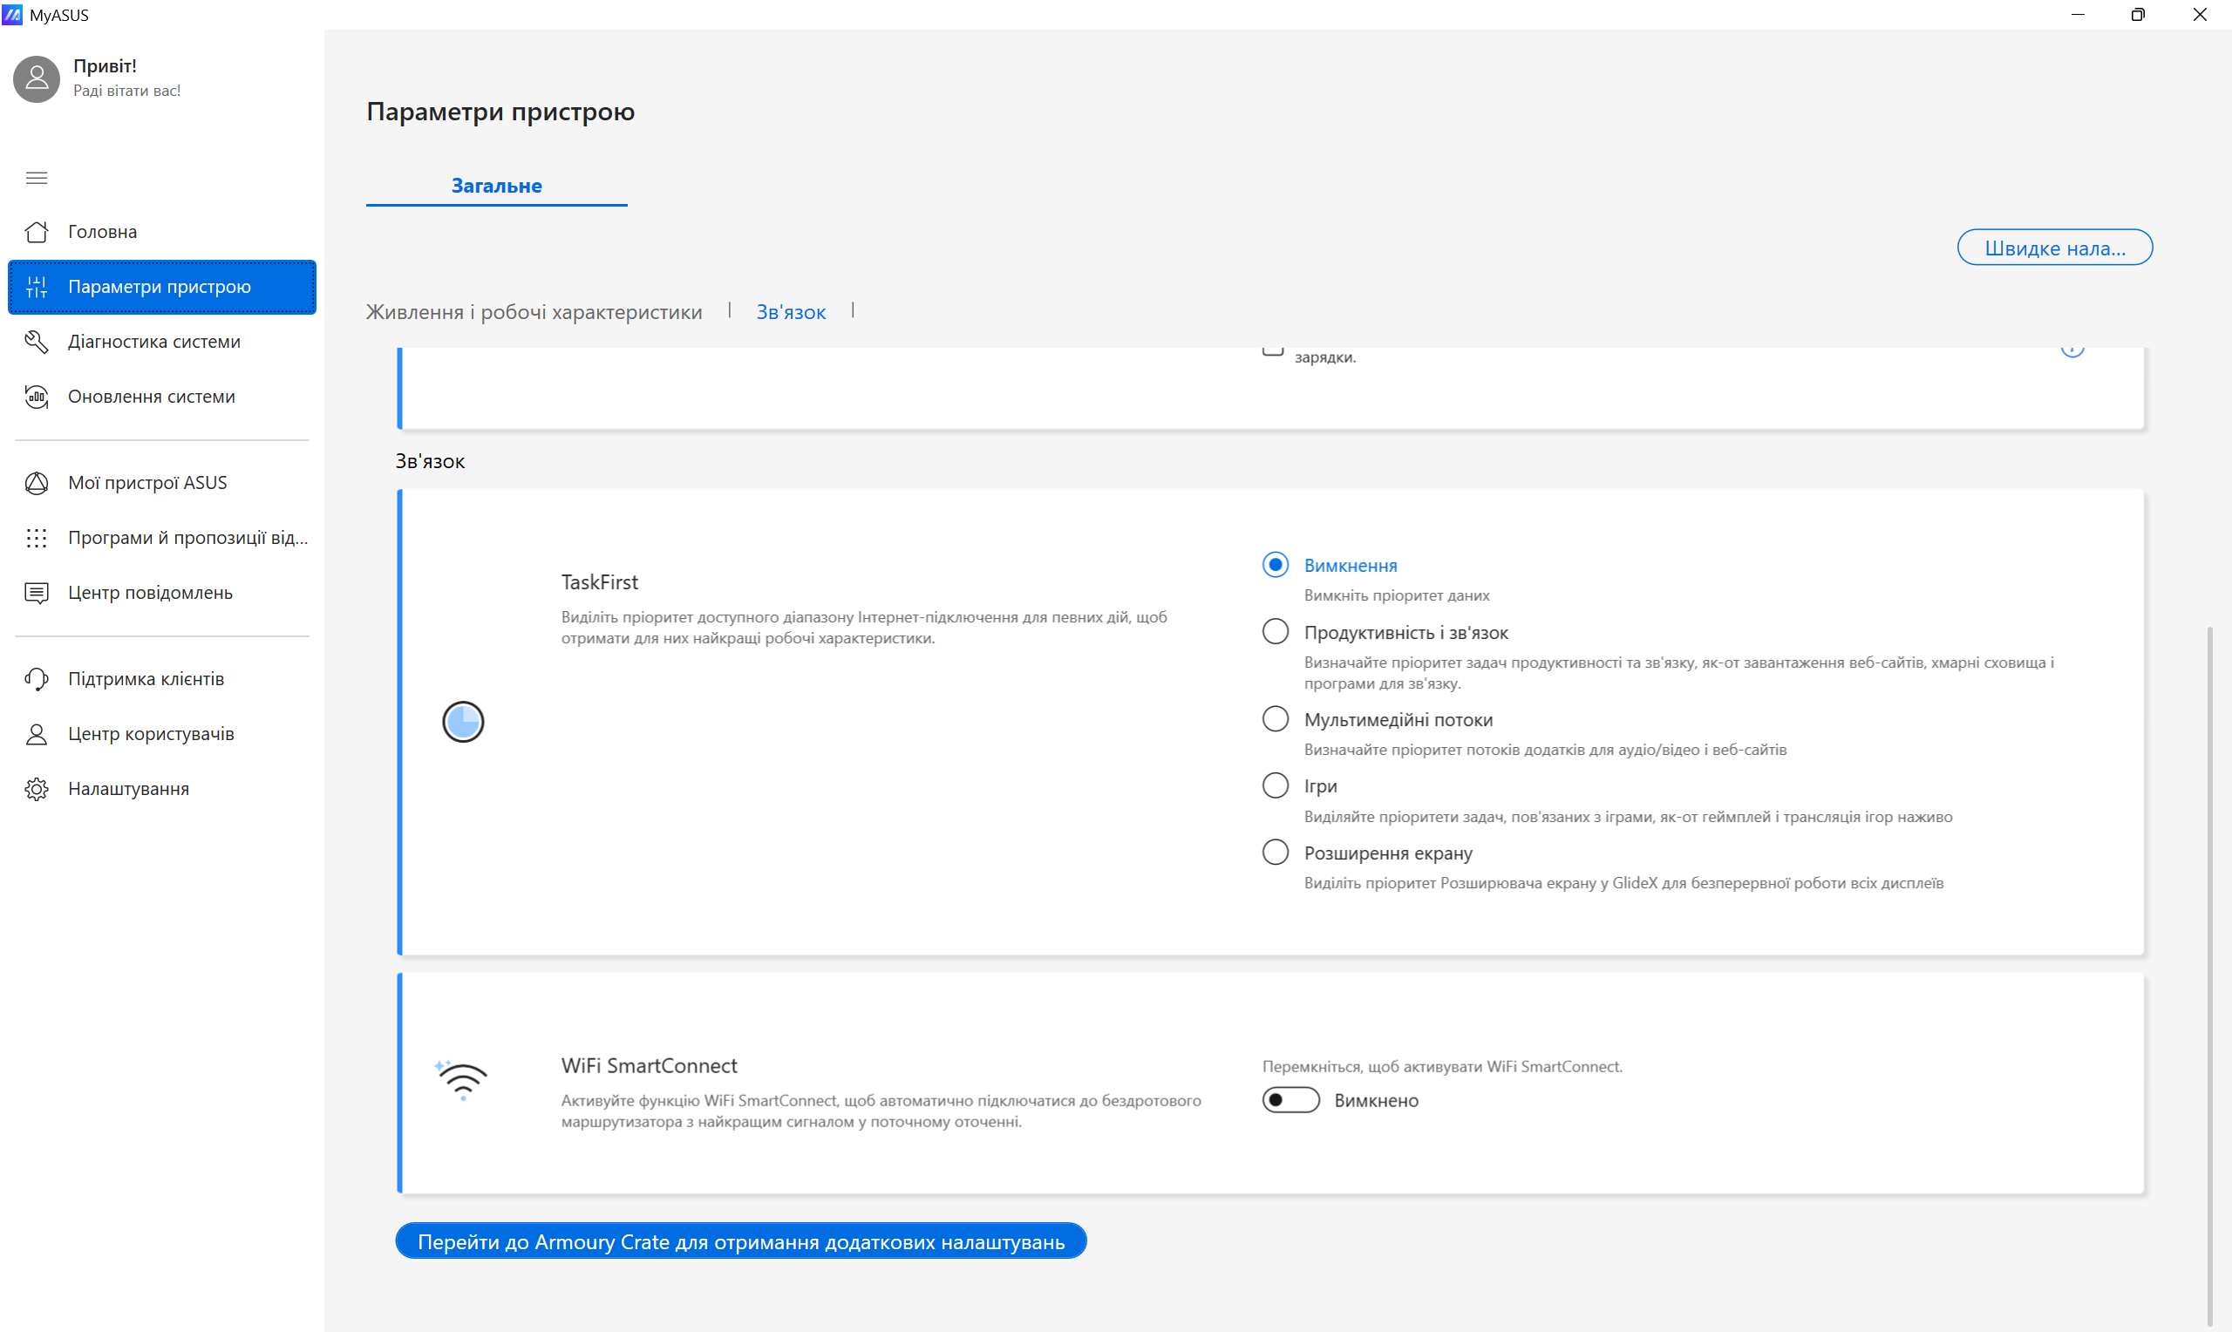Select Мультимедійні потоки radio option
The height and width of the screenshot is (1332, 2232).
pos(1276,719)
